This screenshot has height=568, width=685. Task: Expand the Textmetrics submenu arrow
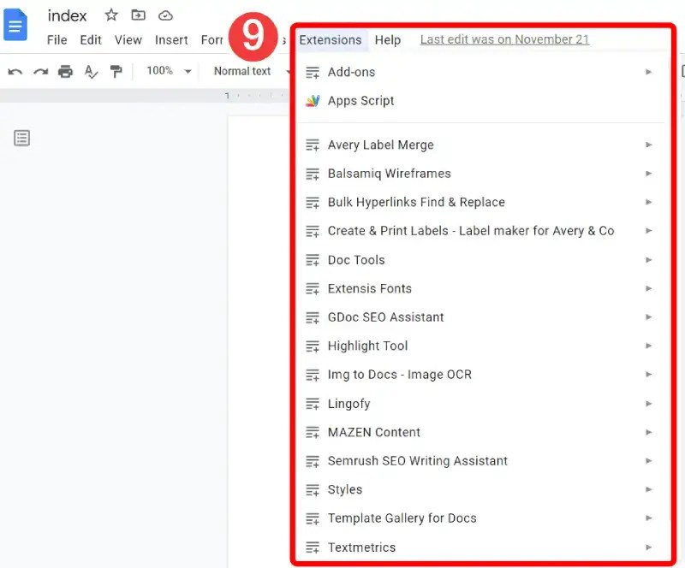click(x=649, y=547)
